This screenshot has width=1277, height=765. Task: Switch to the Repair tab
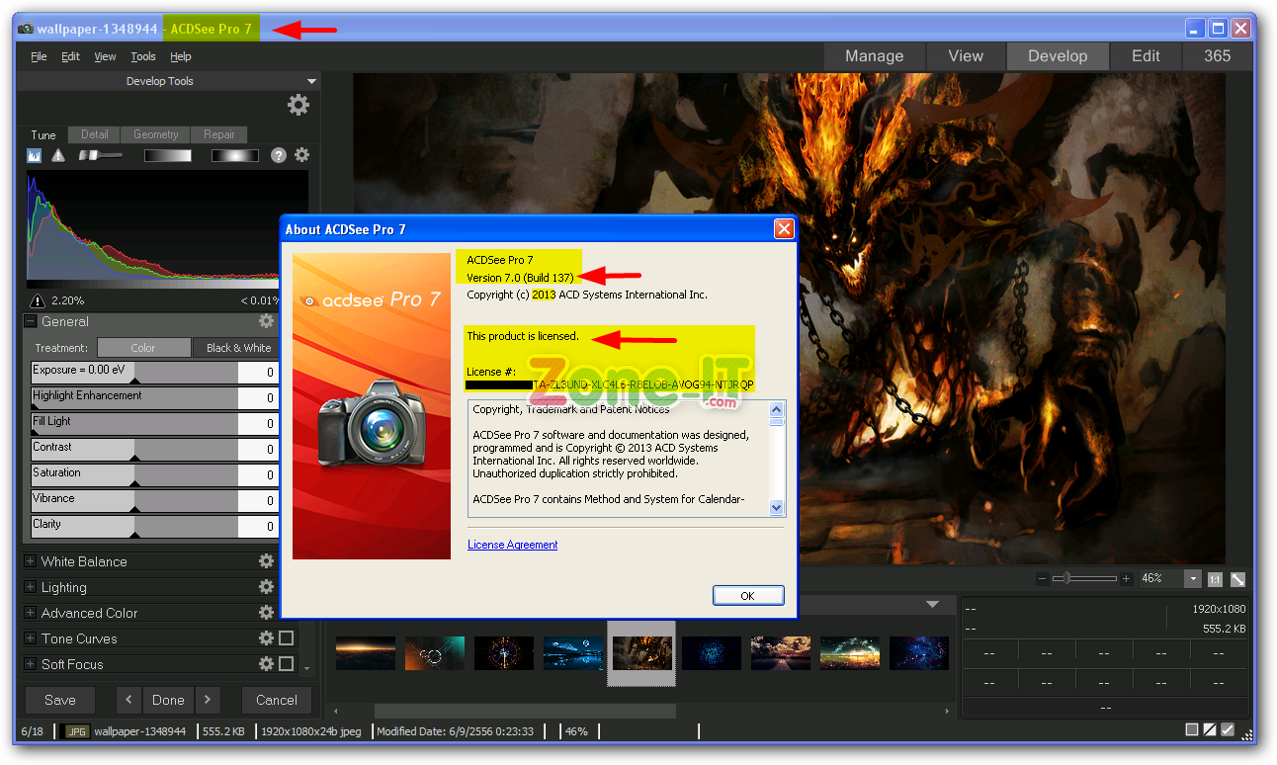[219, 134]
